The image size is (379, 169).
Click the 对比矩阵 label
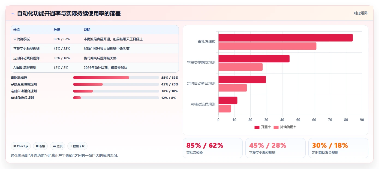tap(360, 13)
